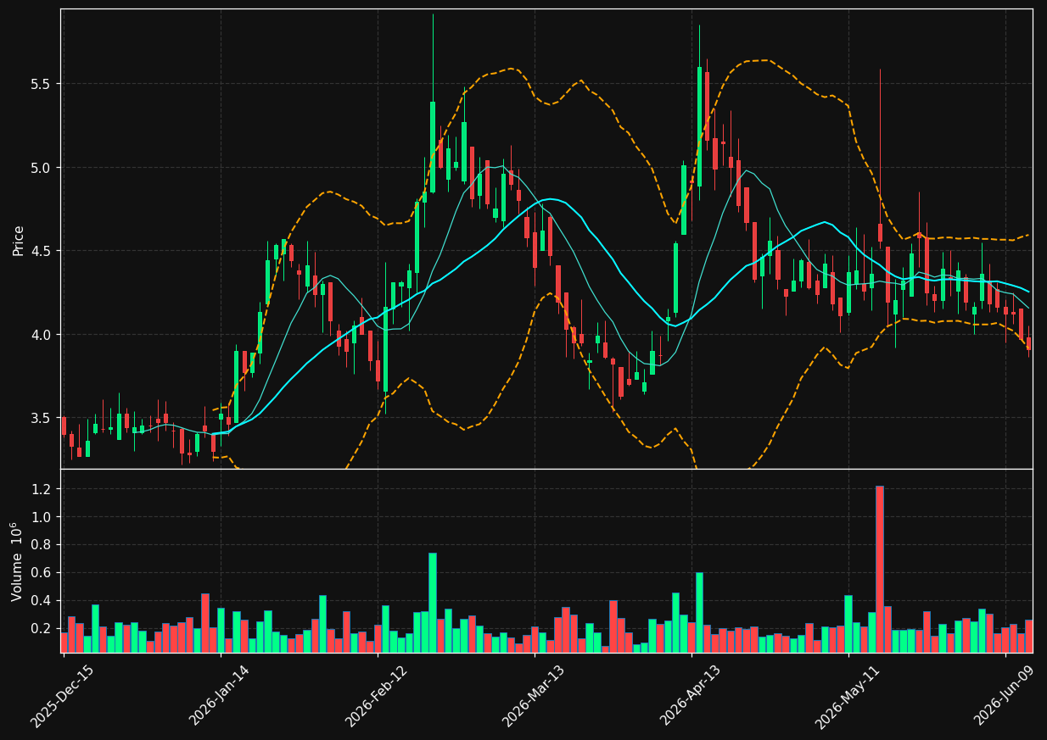Click the 5.0 price axis value
This screenshot has height=740, width=1047.
pos(42,168)
